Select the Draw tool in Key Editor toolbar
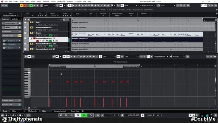218x123 pixels. pos(71,56)
